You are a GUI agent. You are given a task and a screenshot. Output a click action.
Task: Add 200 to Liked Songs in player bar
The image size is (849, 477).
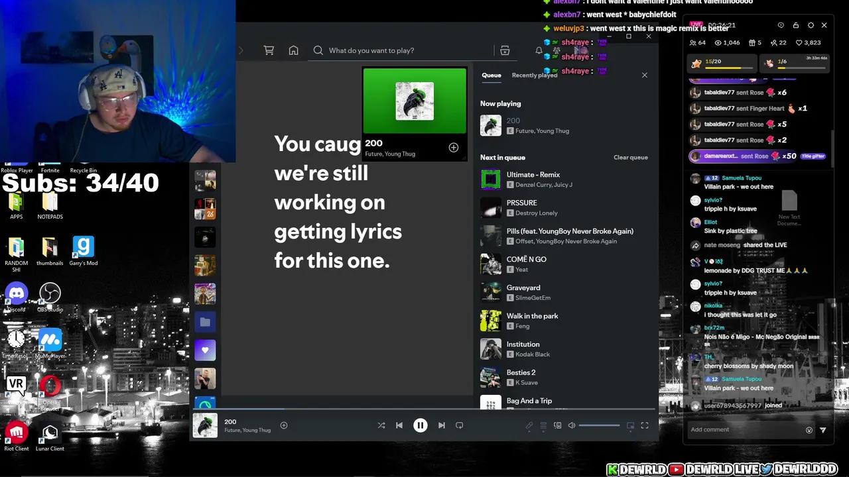coord(284,425)
